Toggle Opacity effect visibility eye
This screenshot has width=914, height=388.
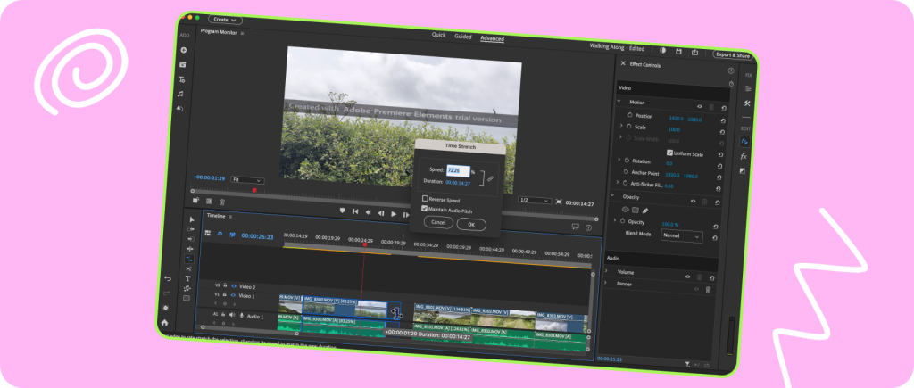tap(693, 201)
